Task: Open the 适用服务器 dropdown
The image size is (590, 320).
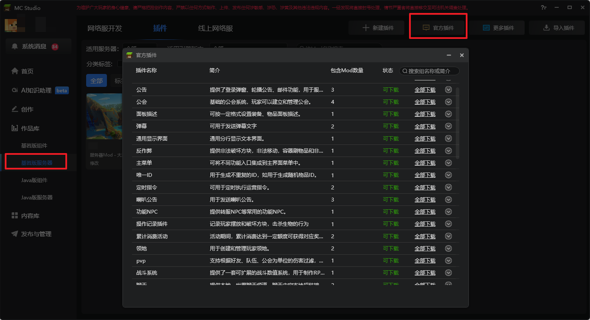Action: click(139, 49)
